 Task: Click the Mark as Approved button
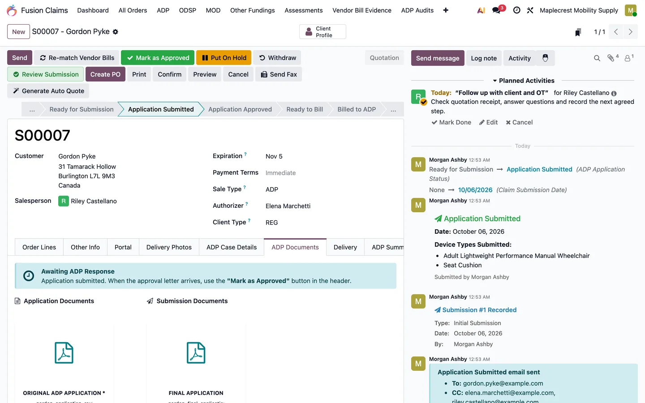[x=158, y=58]
